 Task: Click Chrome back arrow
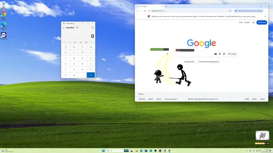(x=137, y=11)
